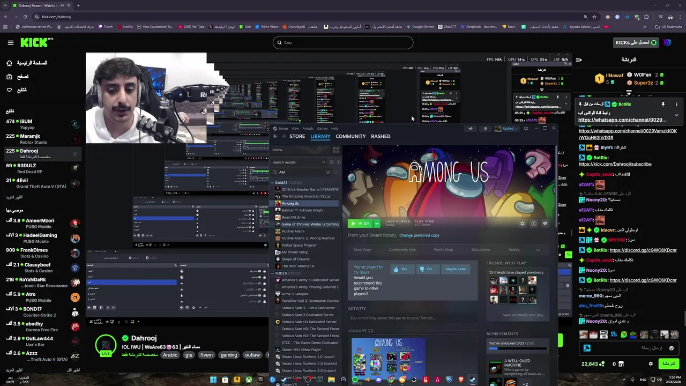Open the Rashed account dropdown in Steam
The height and width of the screenshot is (386, 686).
tap(506, 129)
